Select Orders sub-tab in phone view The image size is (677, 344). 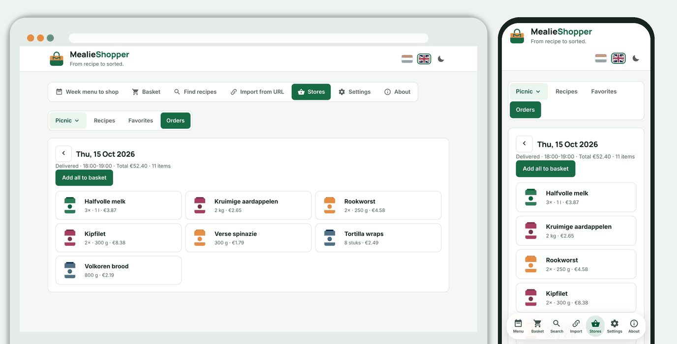pos(525,110)
